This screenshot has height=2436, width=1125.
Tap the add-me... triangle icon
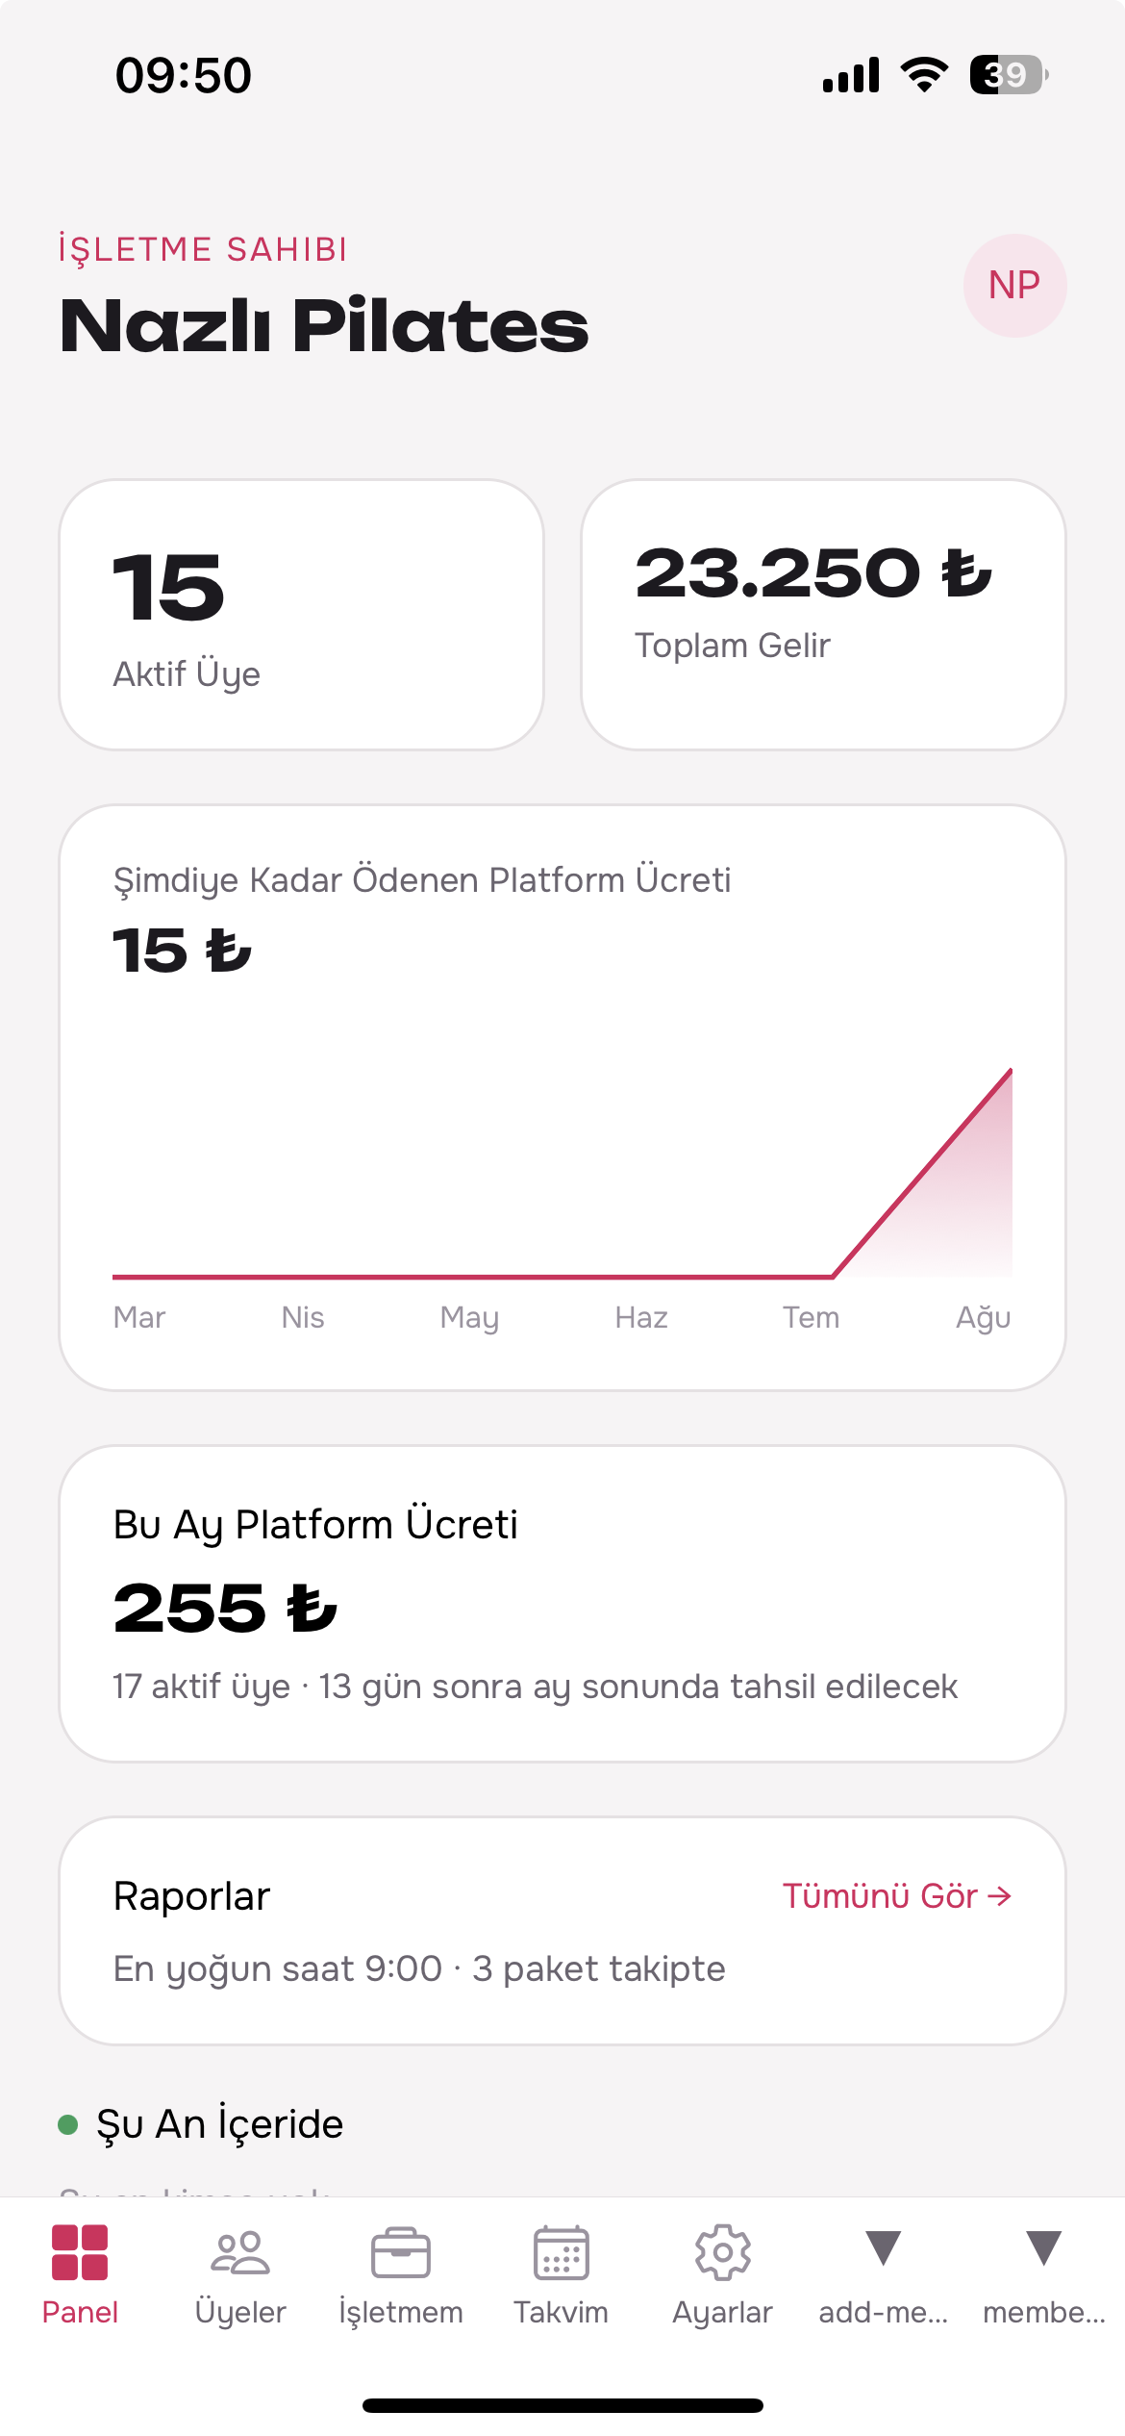[883, 2248]
